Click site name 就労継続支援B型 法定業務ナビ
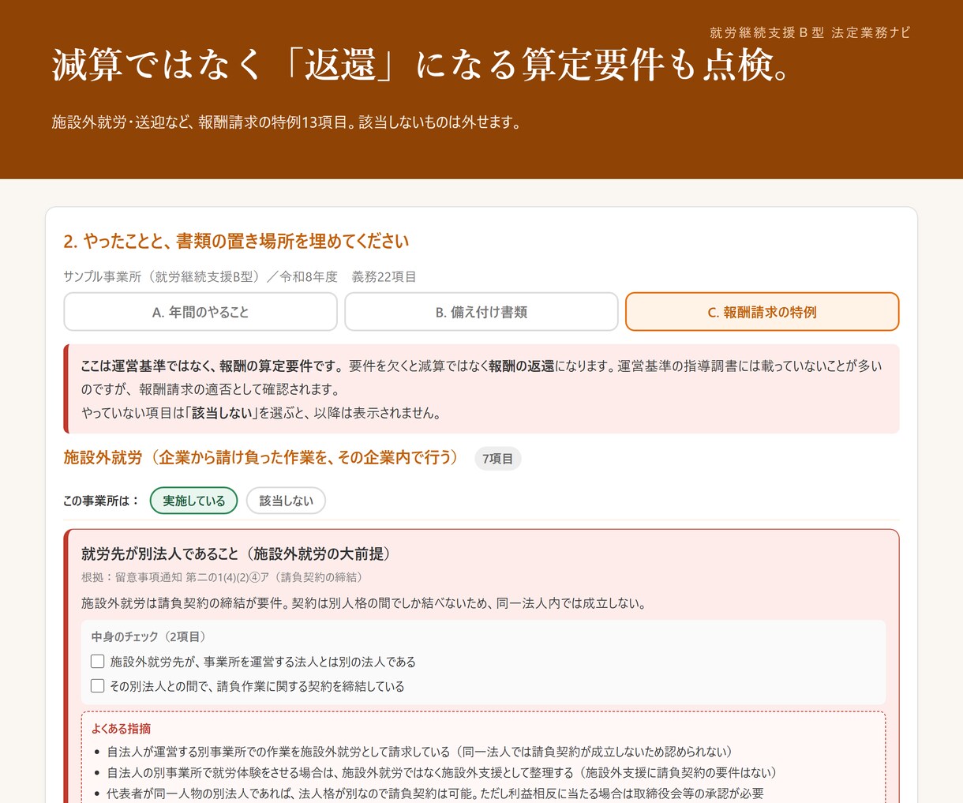 pos(810,32)
